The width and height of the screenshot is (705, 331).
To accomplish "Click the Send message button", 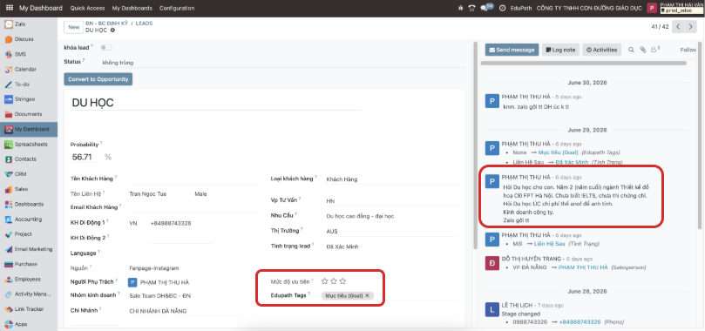I will point(512,50).
